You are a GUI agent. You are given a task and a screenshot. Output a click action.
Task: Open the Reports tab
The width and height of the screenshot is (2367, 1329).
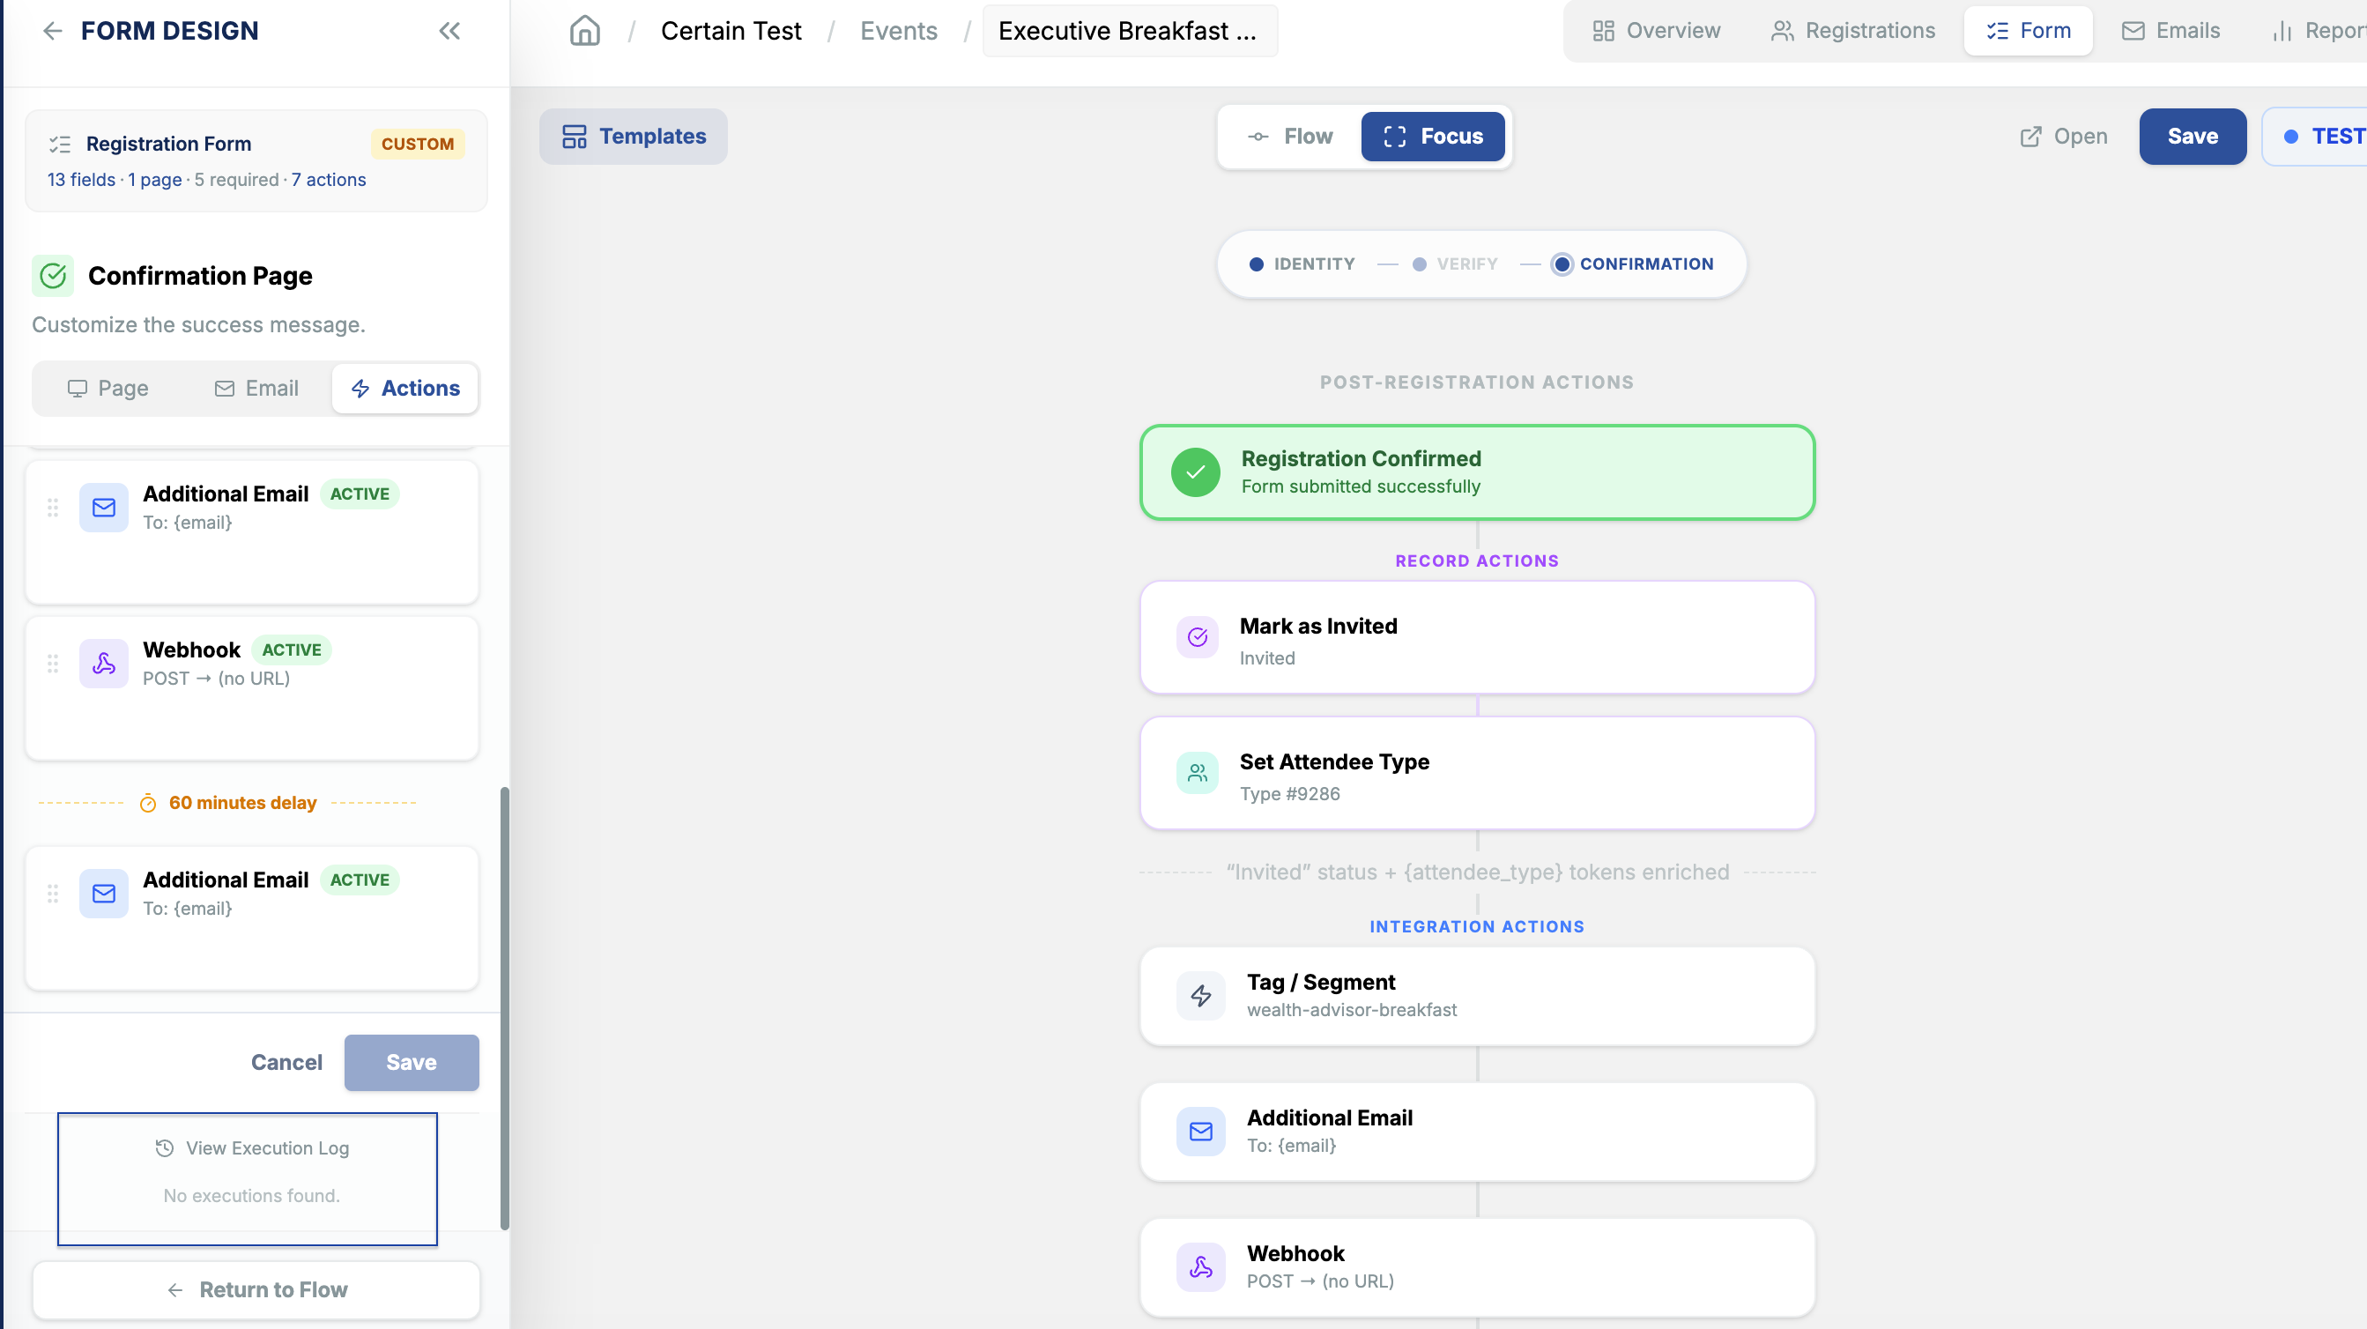coord(2319,30)
